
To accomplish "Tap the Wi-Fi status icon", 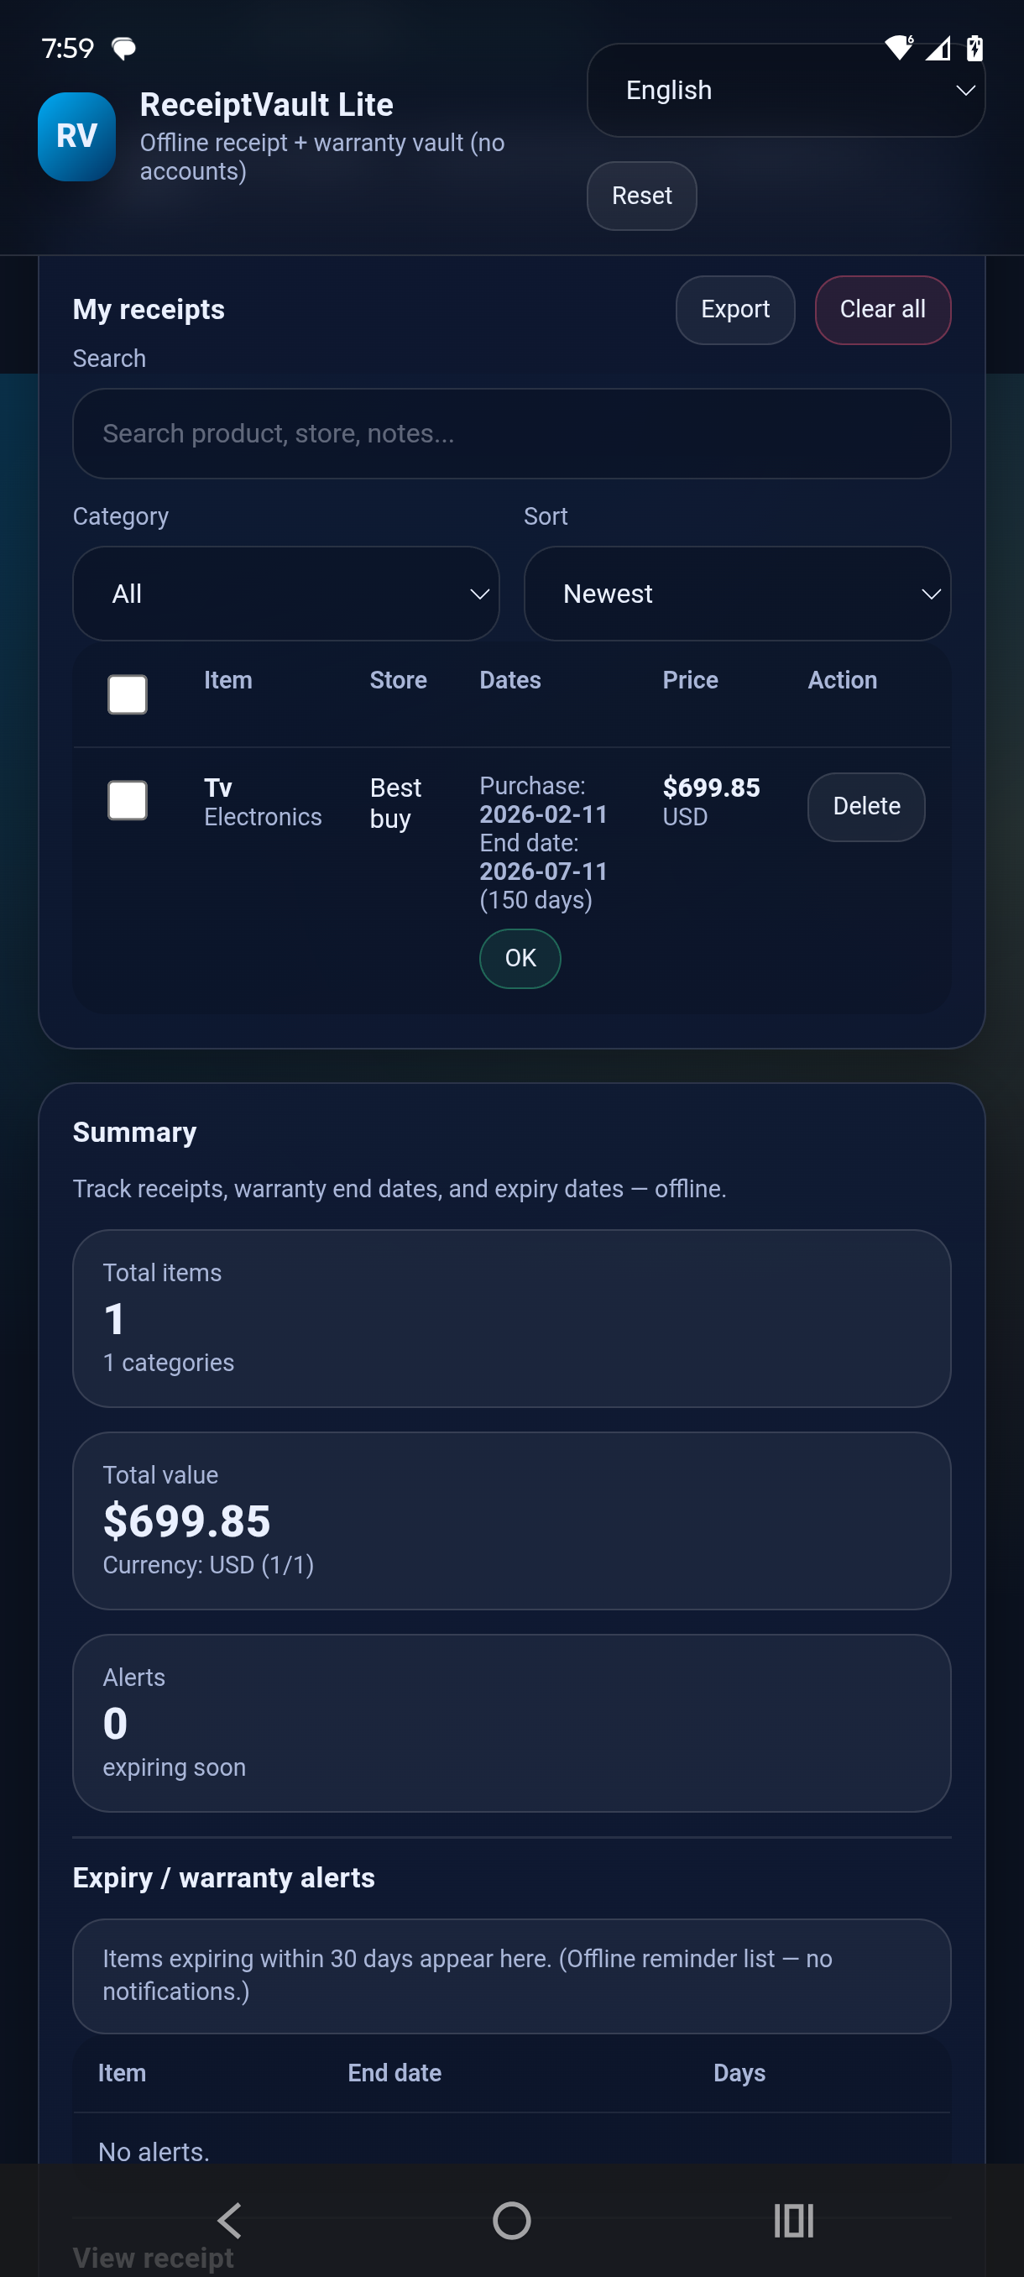I will pos(899,48).
